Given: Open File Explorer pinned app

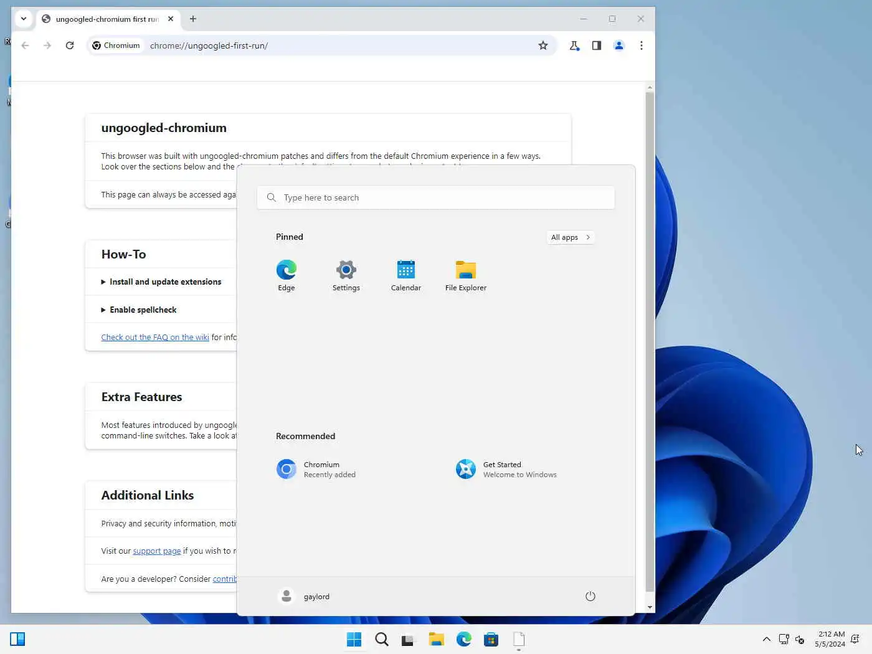Looking at the screenshot, I should (465, 275).
